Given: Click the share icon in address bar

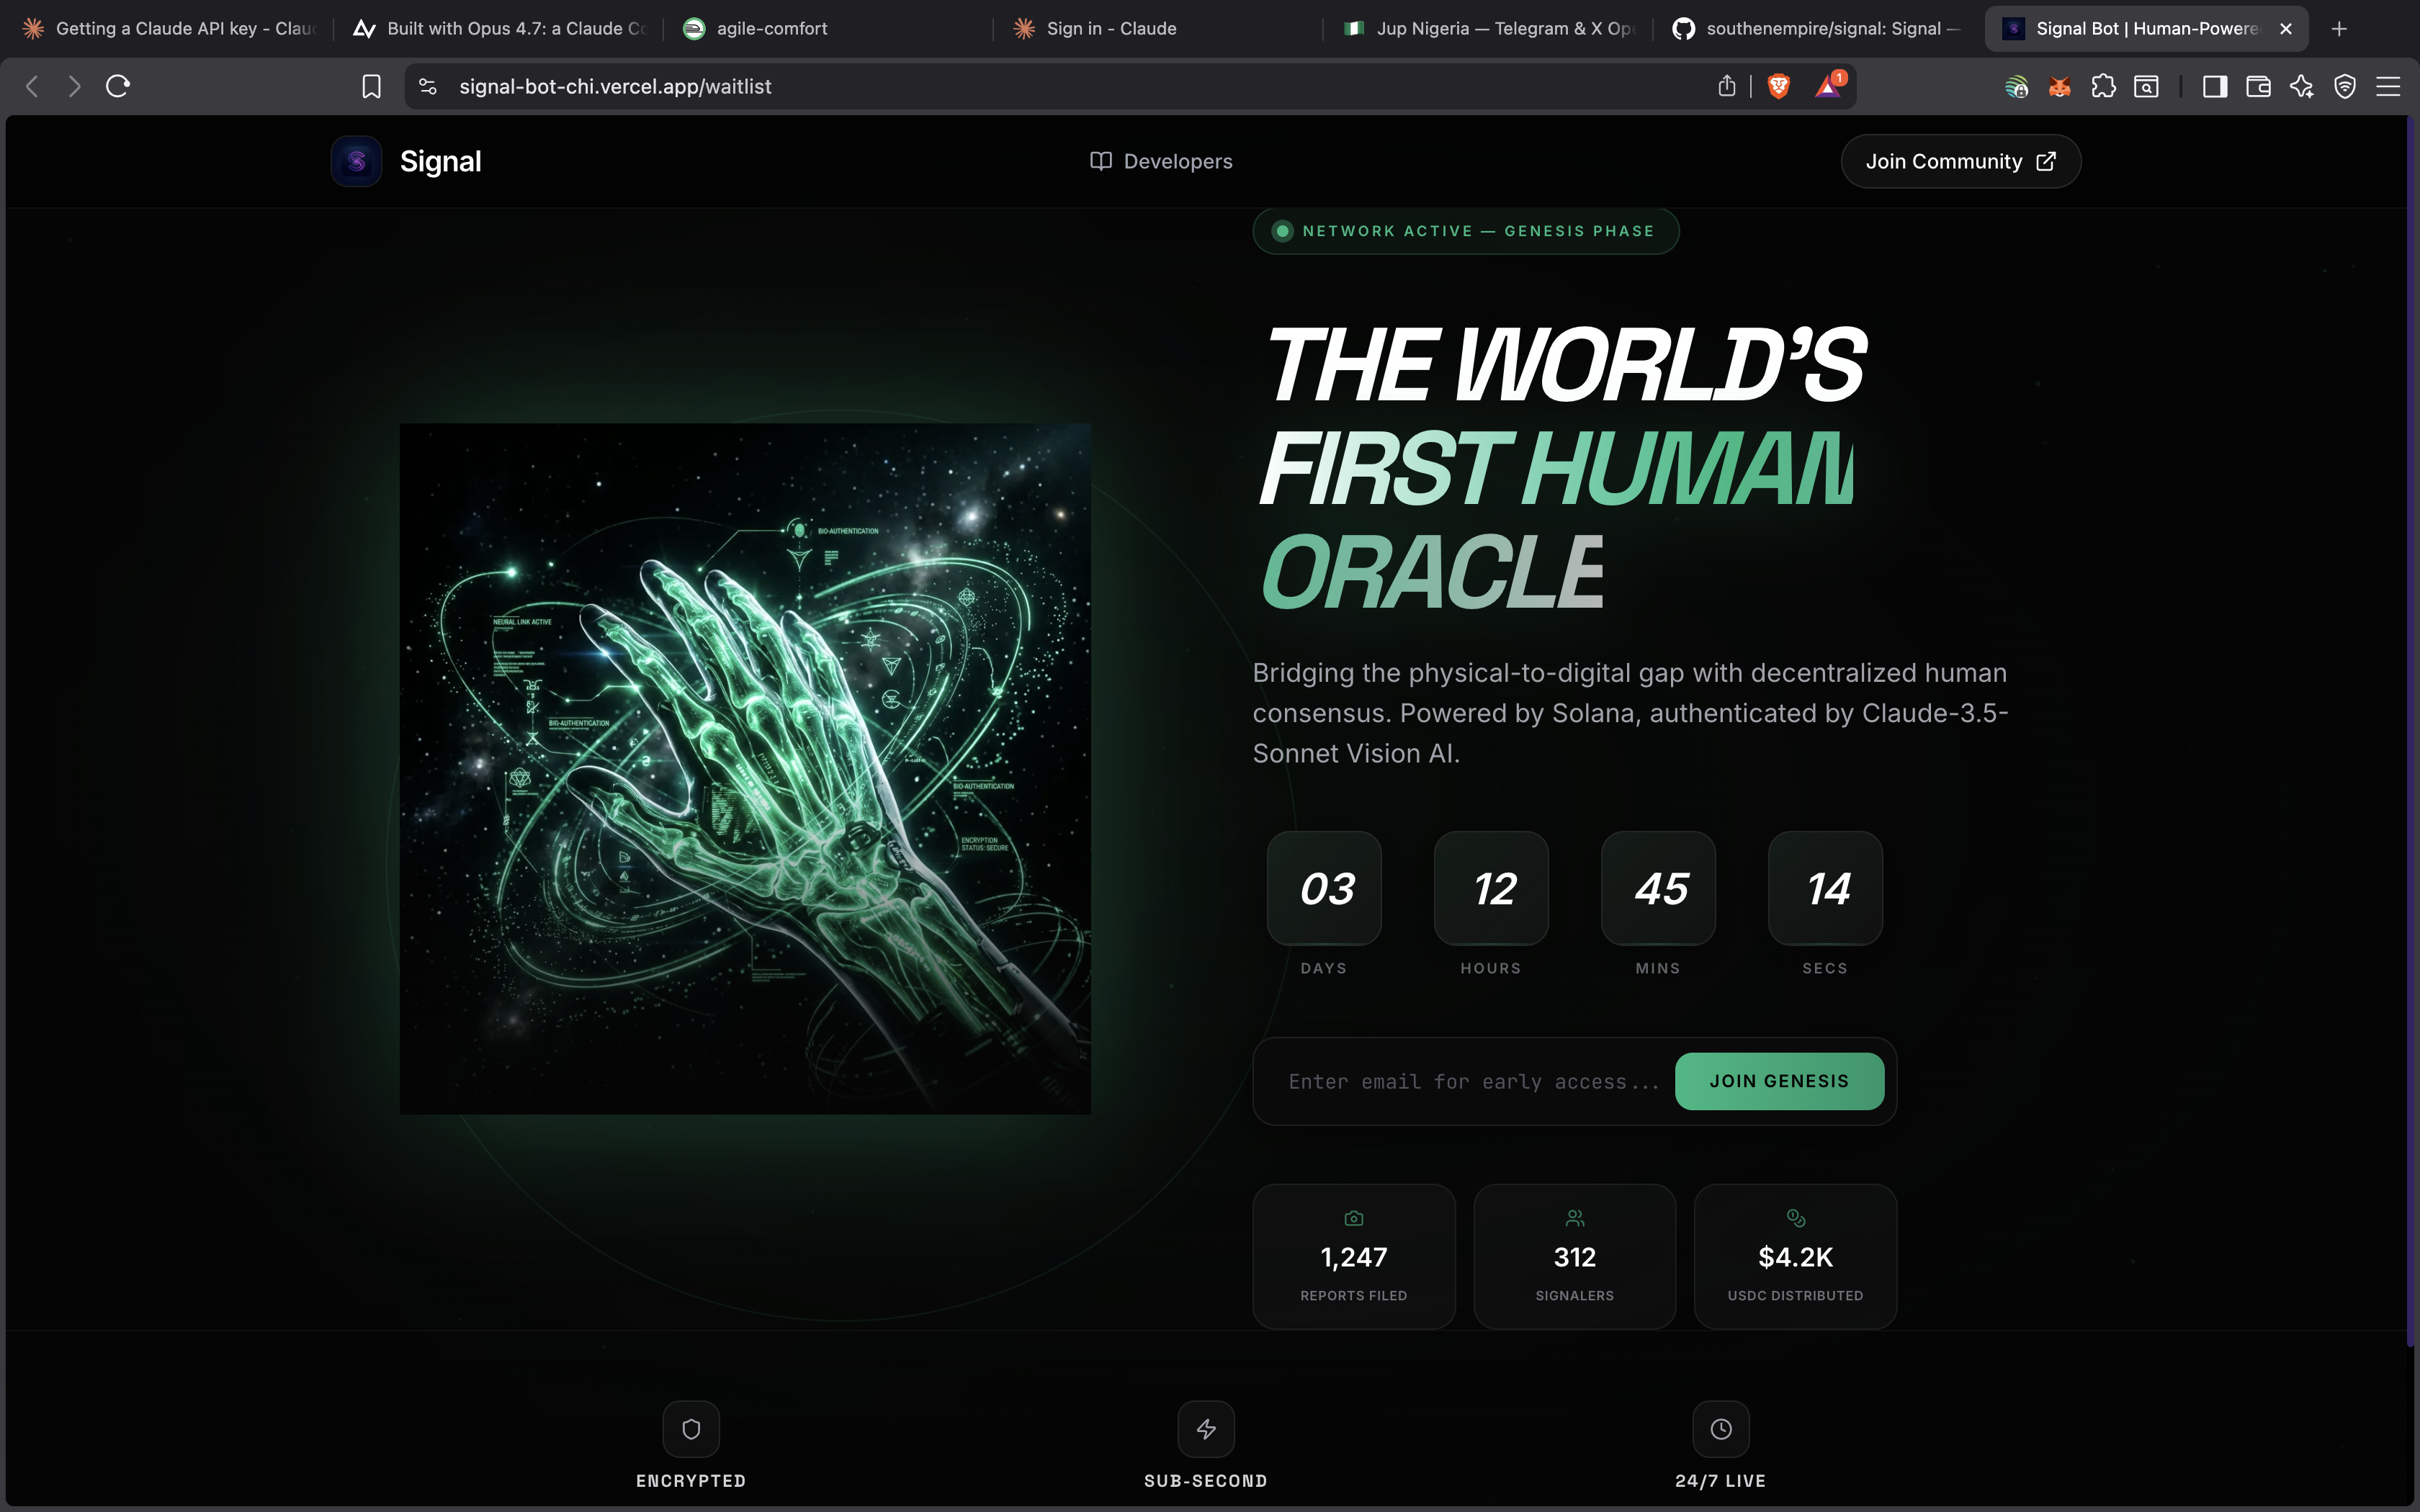Looking at the screenshot, I should [x=1726, y=87].
